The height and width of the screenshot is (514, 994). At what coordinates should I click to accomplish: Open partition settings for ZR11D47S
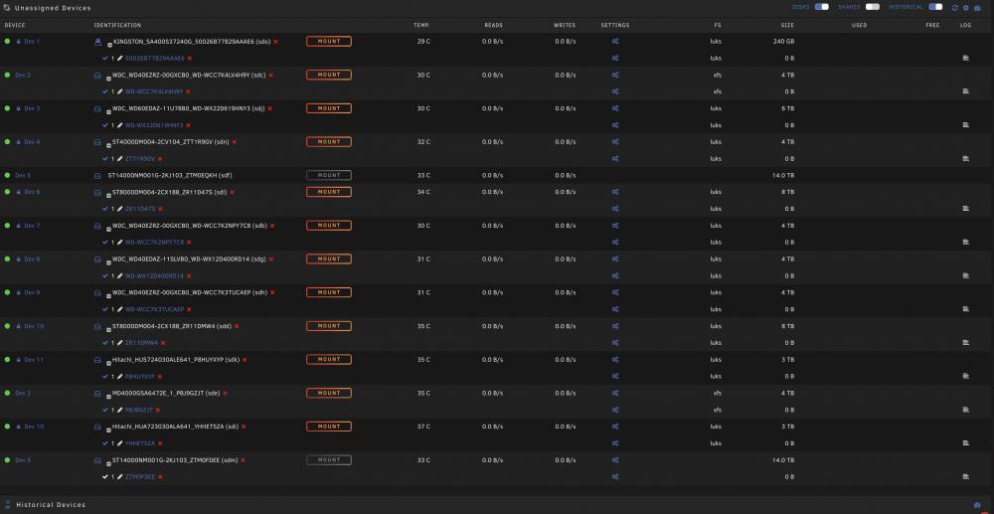click(x=615, y=209)
